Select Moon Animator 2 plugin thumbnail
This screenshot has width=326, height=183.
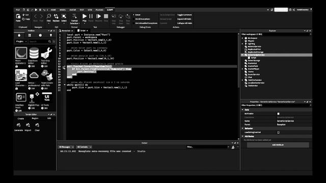(21, 53)
